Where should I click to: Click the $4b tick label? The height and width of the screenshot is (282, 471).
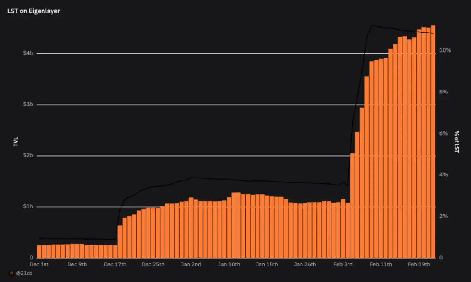click(28, 53)
